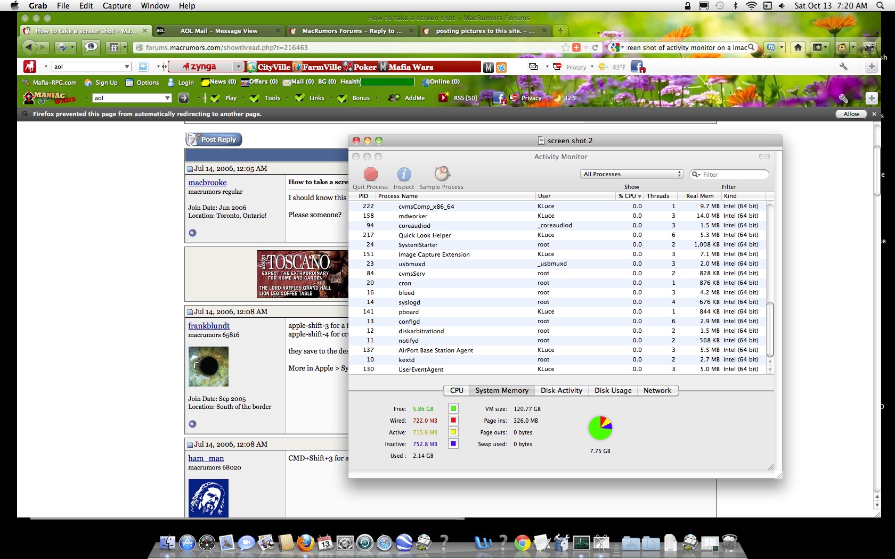Click the wrench settings icon in the Zynga toolbar
Image resolution: width=895 pixels, height=559 pixels.
843,67
